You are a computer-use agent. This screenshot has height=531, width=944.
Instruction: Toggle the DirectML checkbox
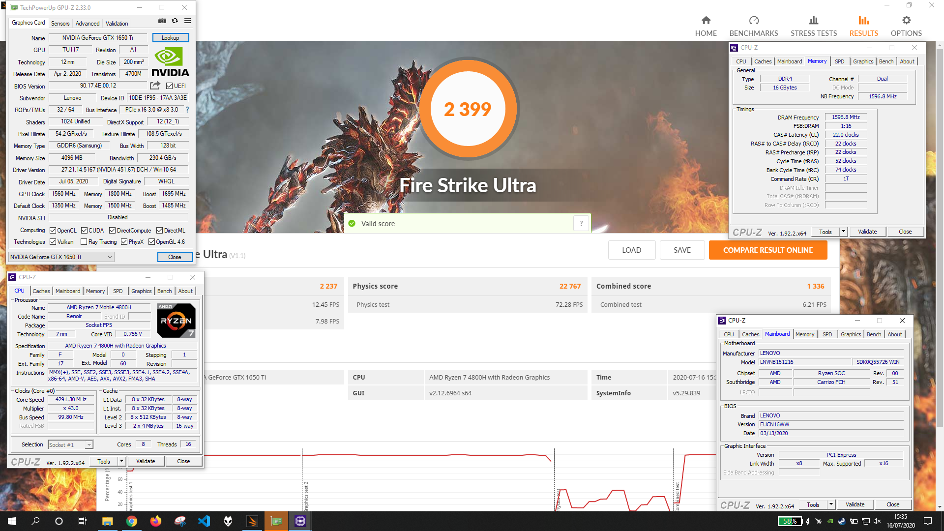(159, 230)
